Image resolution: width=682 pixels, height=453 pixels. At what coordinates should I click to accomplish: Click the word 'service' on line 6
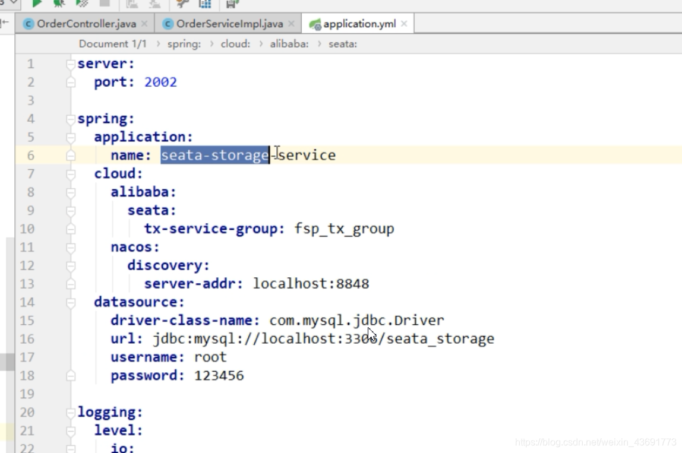tap(307, 155)
